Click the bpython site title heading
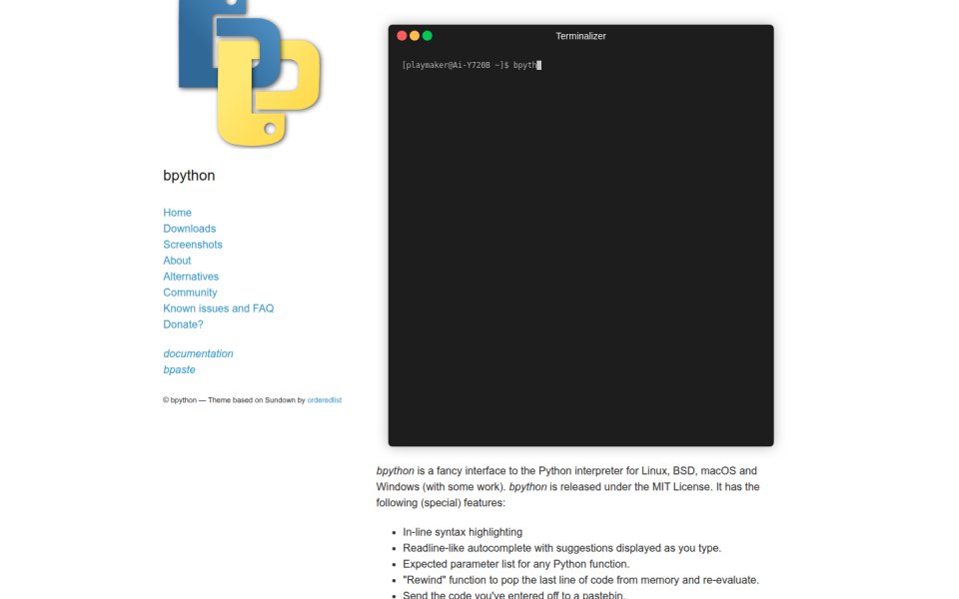This screenshot has height=599, width=959. click(189, 176)
